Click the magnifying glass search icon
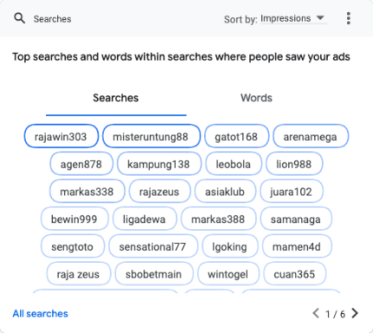 coord(19,18)
